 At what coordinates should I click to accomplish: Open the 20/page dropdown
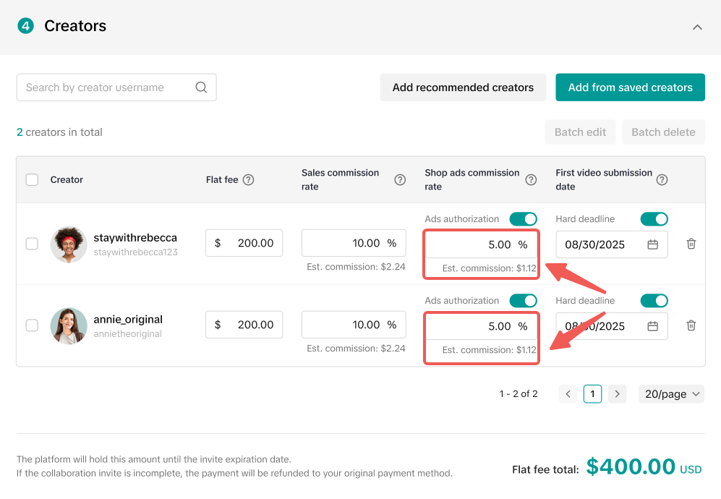click(671, 394)
